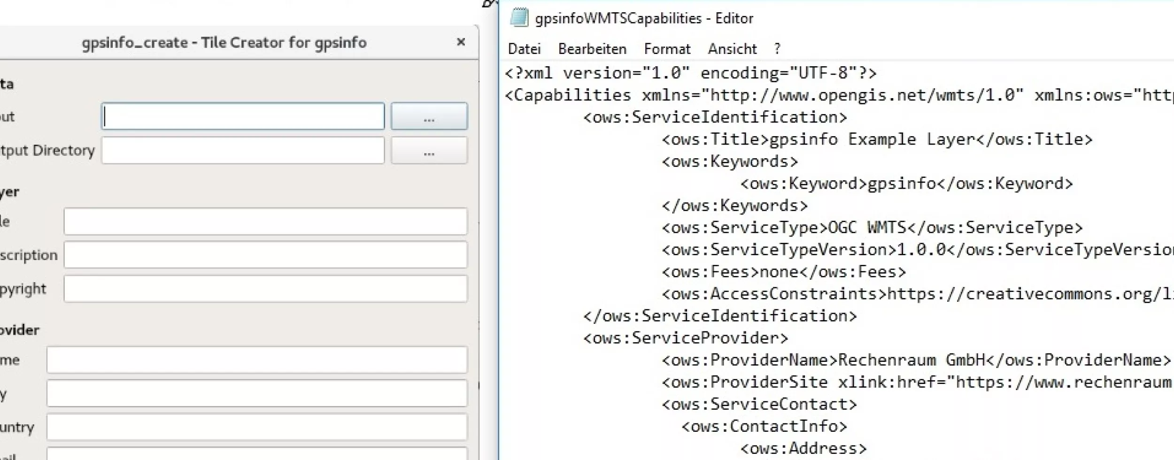
Task: Open the Ansicht menu
Action: click(732, 49)
